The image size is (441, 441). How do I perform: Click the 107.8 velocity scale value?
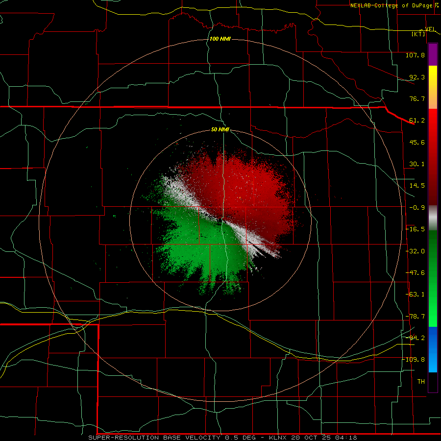[x=415, y=55]
